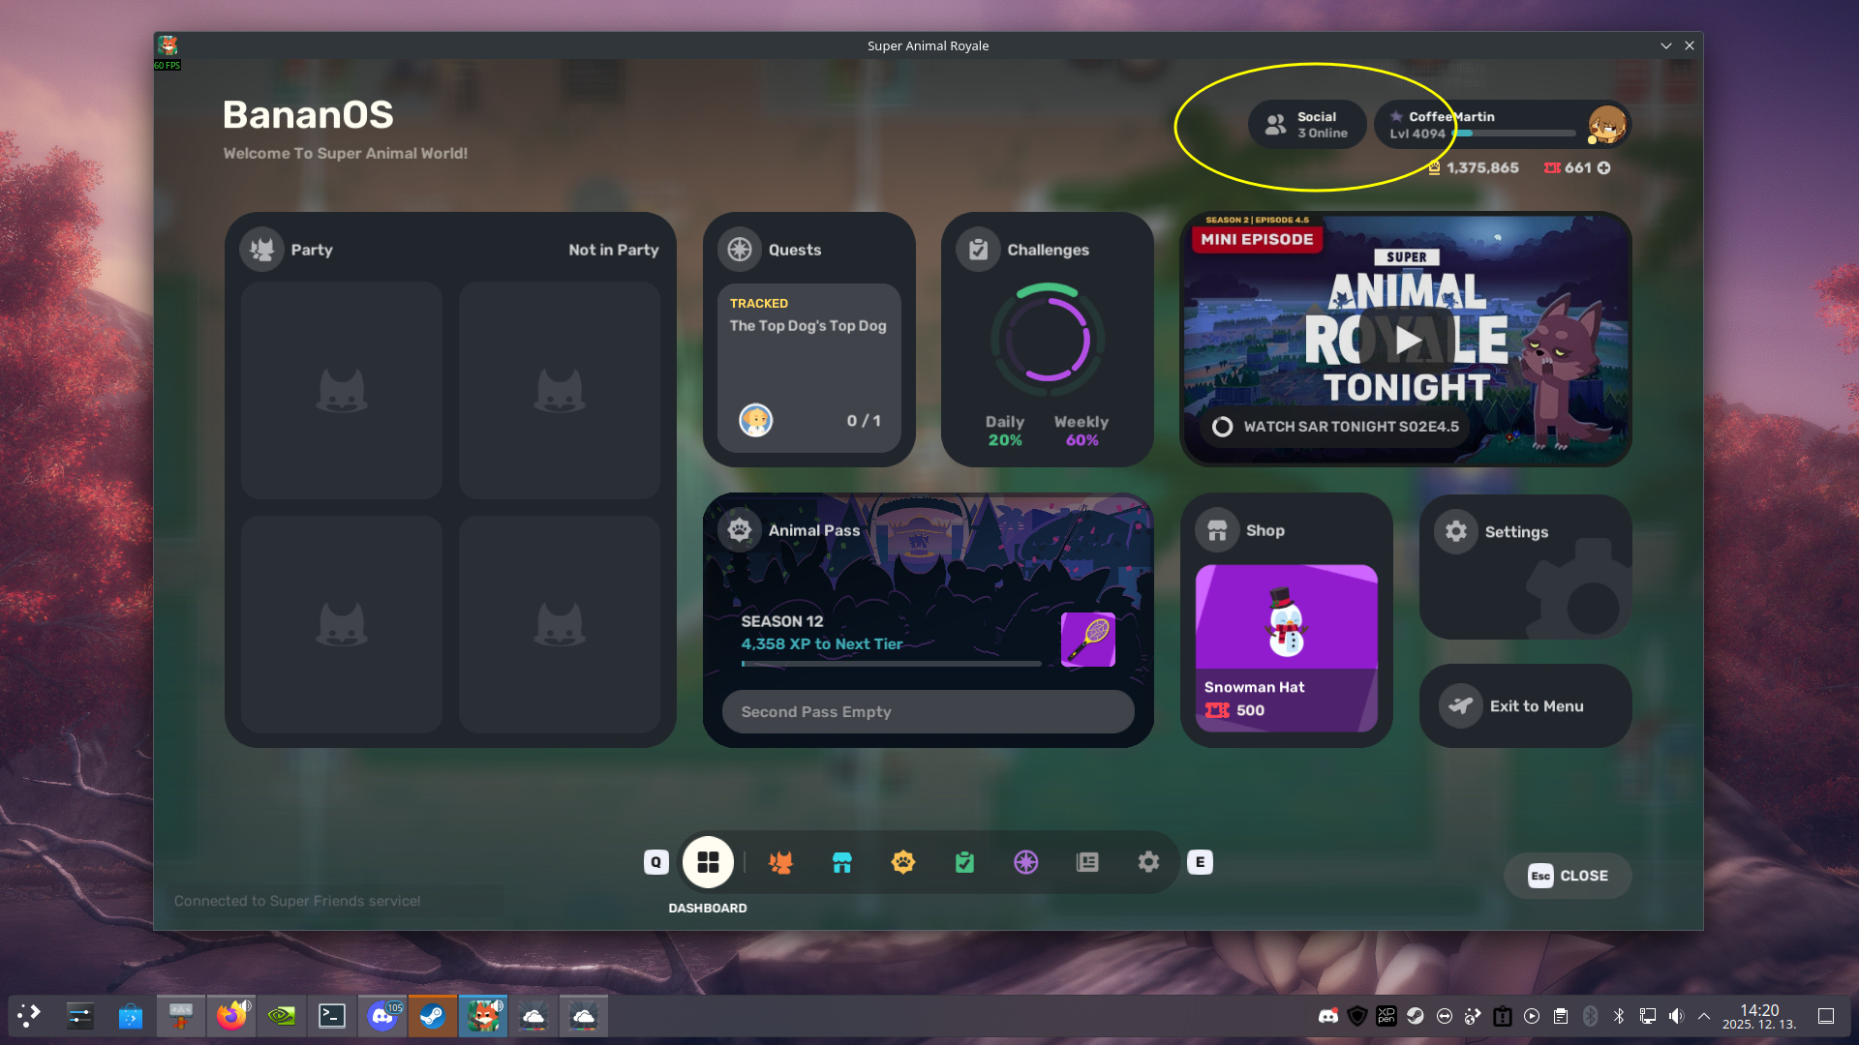Open the blue Shop storefront tab icon

(x=841, y=862)
